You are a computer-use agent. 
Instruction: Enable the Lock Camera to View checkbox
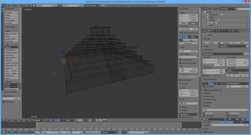[180, 63]
